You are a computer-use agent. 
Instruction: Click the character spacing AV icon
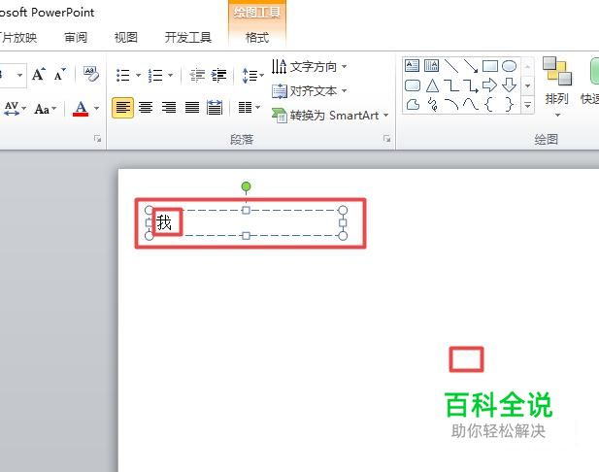pos(12,109)
